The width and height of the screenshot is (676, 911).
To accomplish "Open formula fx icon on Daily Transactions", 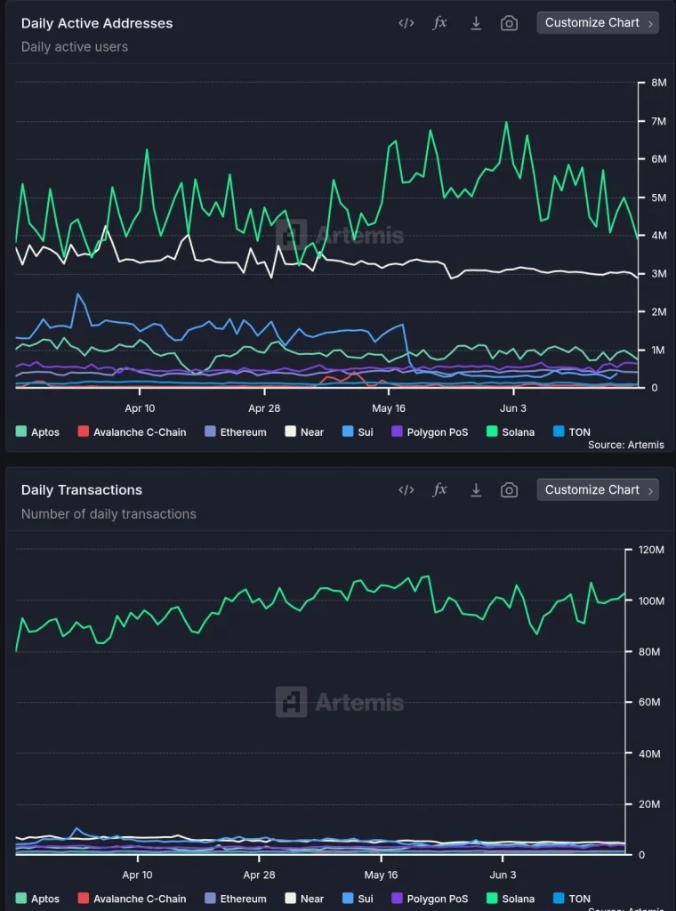I will pyautogui.click(x=440, y=490).
